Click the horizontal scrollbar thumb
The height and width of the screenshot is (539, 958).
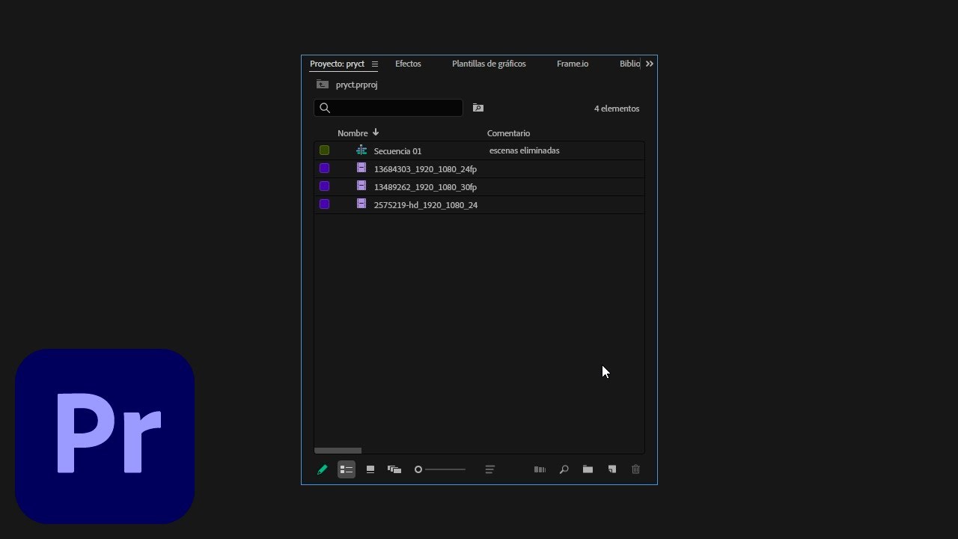coord(338,451)
